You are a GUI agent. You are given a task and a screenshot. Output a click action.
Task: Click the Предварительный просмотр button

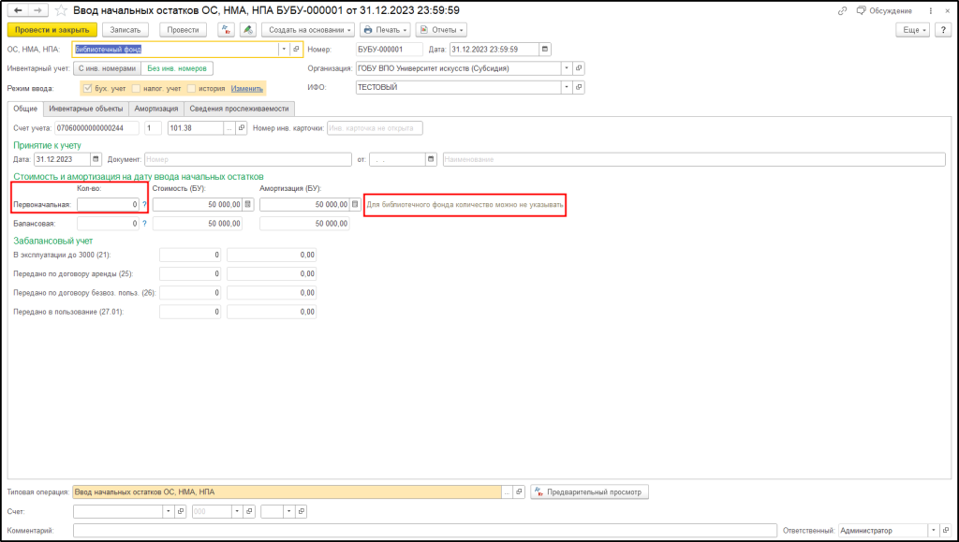(x=589, y=491)
